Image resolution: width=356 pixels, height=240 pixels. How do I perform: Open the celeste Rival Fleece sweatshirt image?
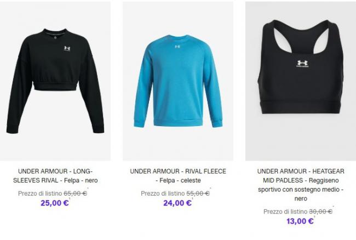coord(178,81)
